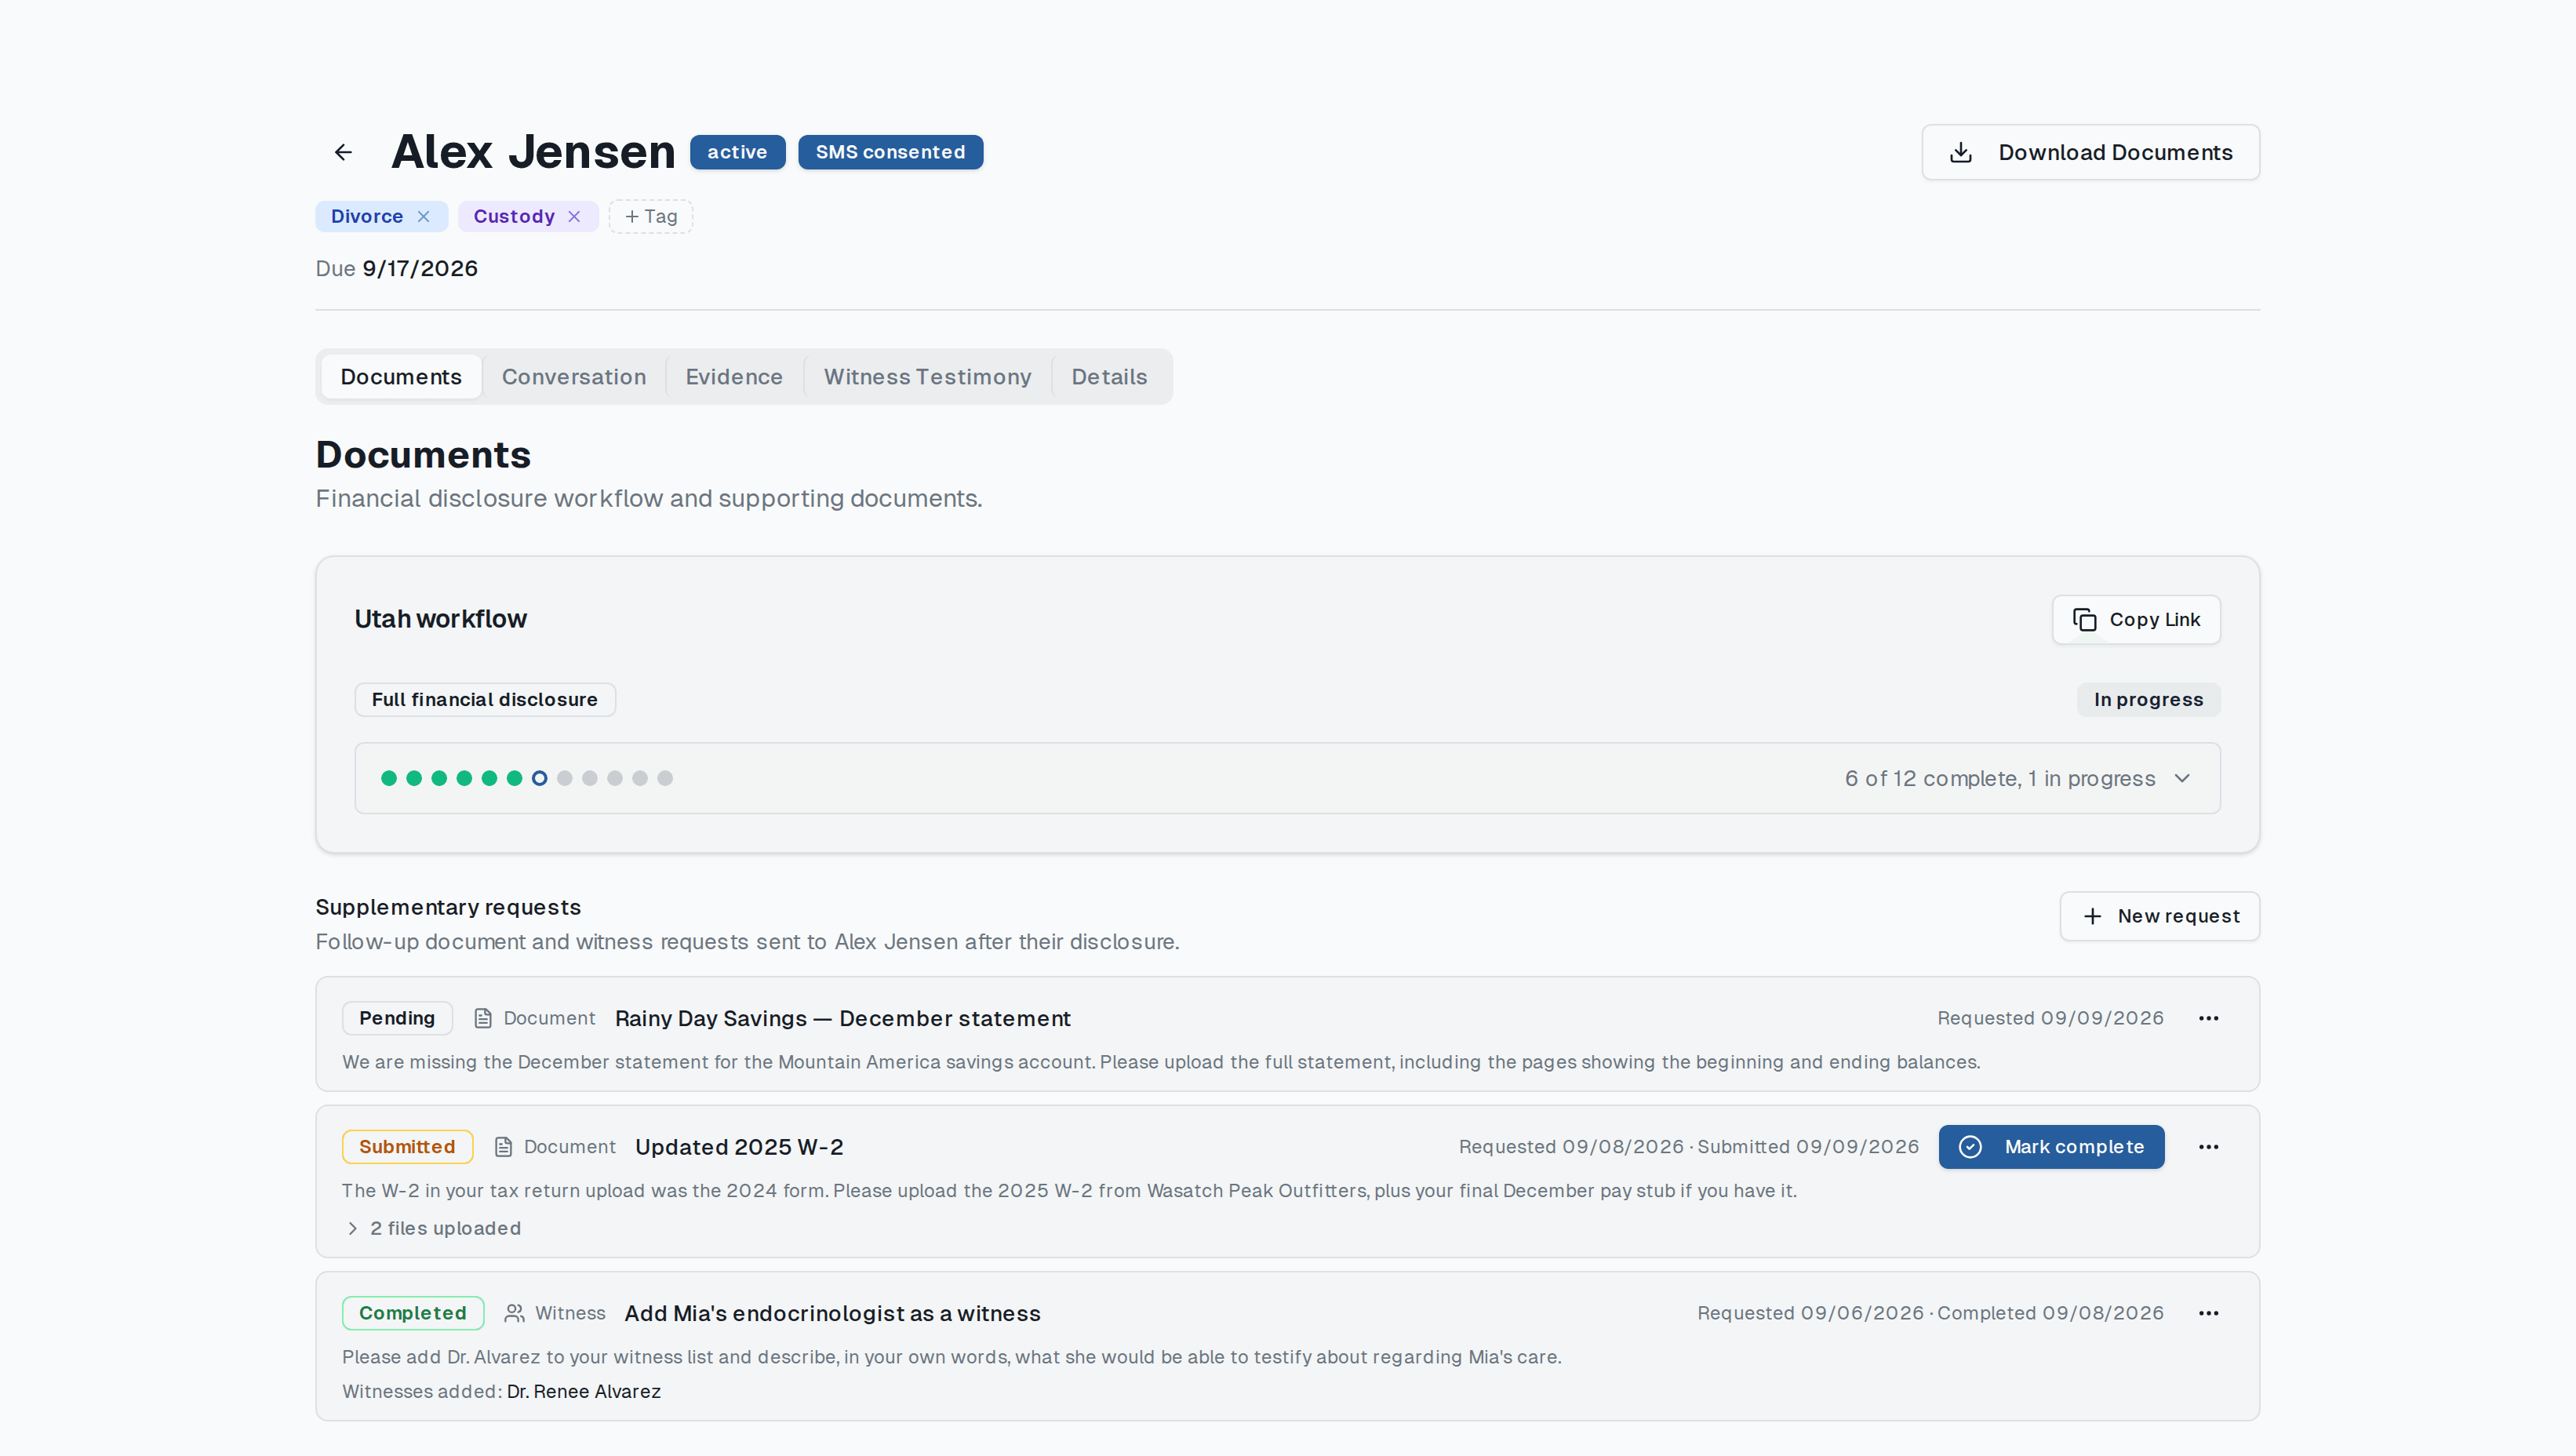
Task: Expand the 2 files uploaded list
Action: [x=433, y=1228]
